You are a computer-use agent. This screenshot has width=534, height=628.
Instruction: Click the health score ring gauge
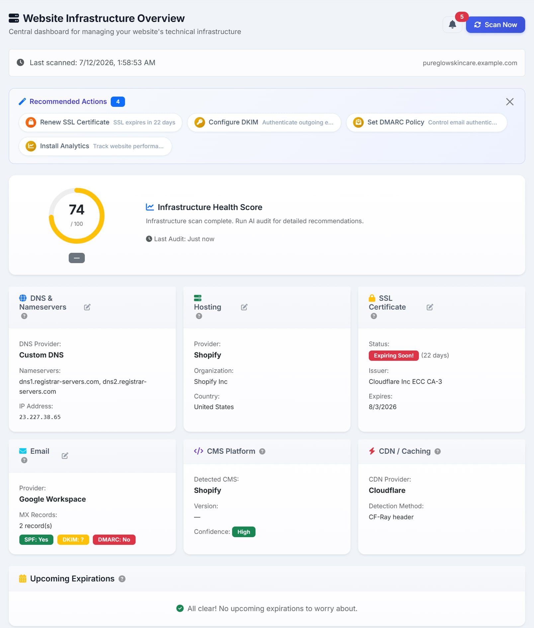click(x=77, y=216)
